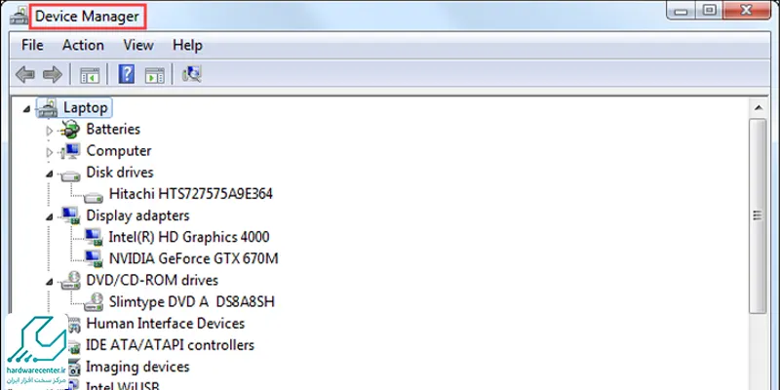
Task: Click the Forward arrow toolbar icon
Action: point(53,75)
